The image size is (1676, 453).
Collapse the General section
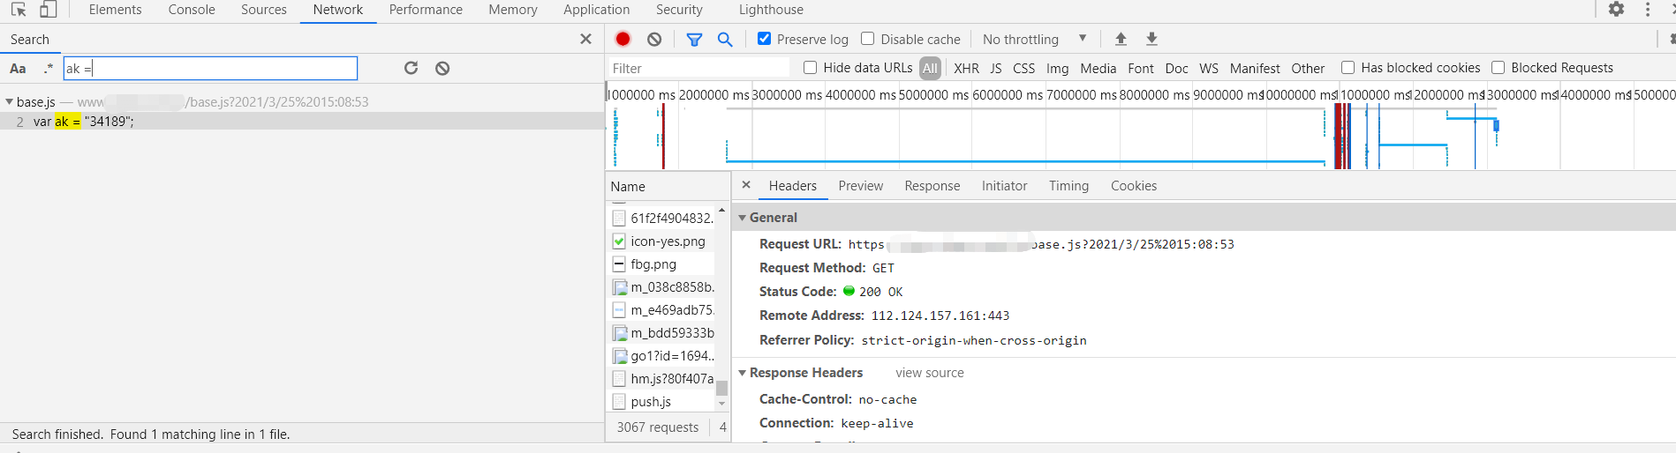point(742,218)
